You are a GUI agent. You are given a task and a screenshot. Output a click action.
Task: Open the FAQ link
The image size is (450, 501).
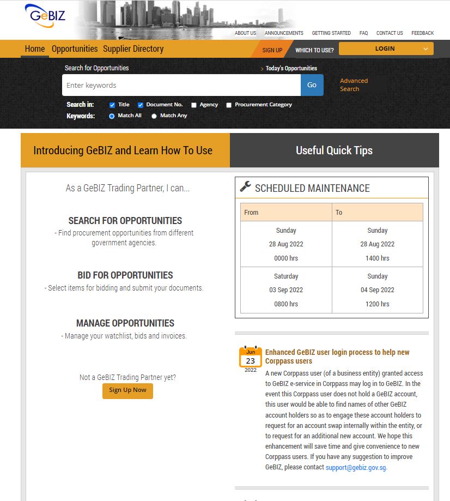click(x=363, y=33)
